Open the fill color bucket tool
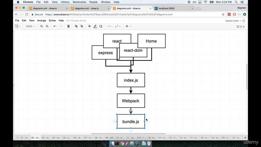 90,26
